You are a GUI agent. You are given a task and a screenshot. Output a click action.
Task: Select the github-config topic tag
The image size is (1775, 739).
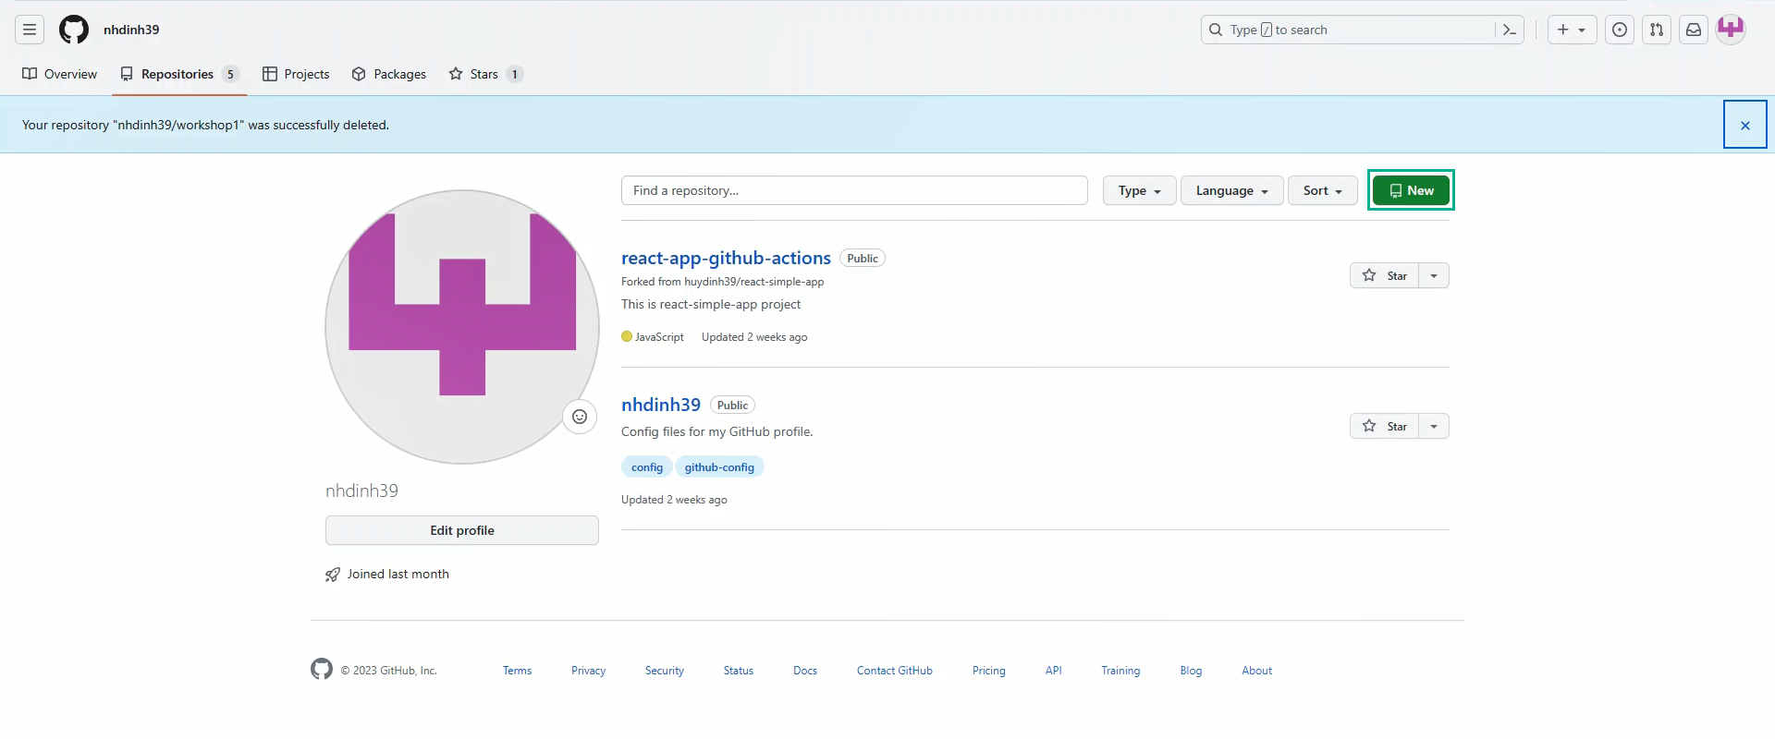pyautogui.click(x=719, y=467)
